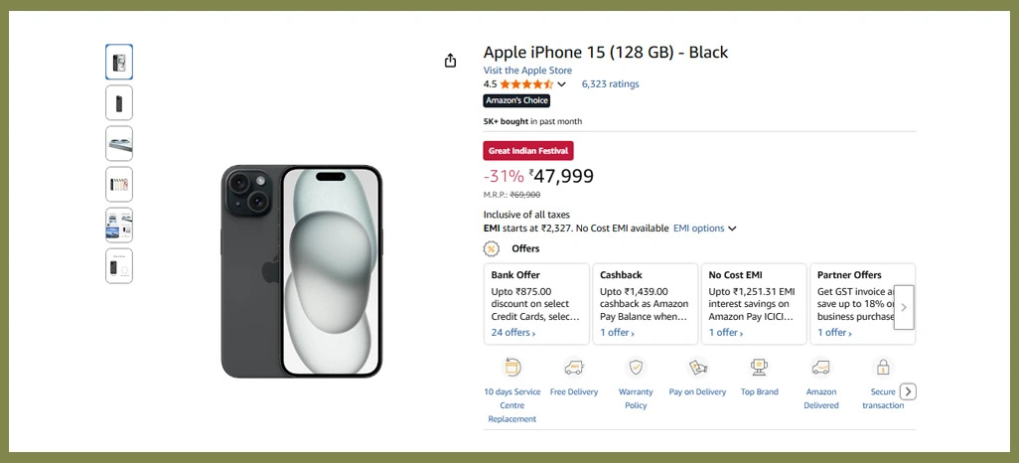The width and height of the screenshot is (1019, 463).
Task: View the 24 offers bank offer link
Action: [x=513, y=333]
